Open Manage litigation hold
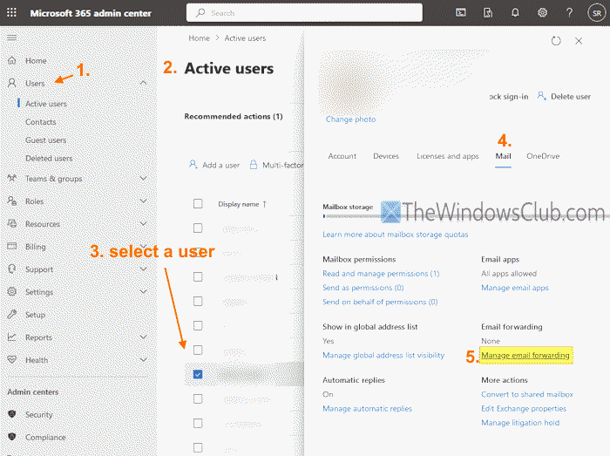The image size is (610, 456). [520, 423]
